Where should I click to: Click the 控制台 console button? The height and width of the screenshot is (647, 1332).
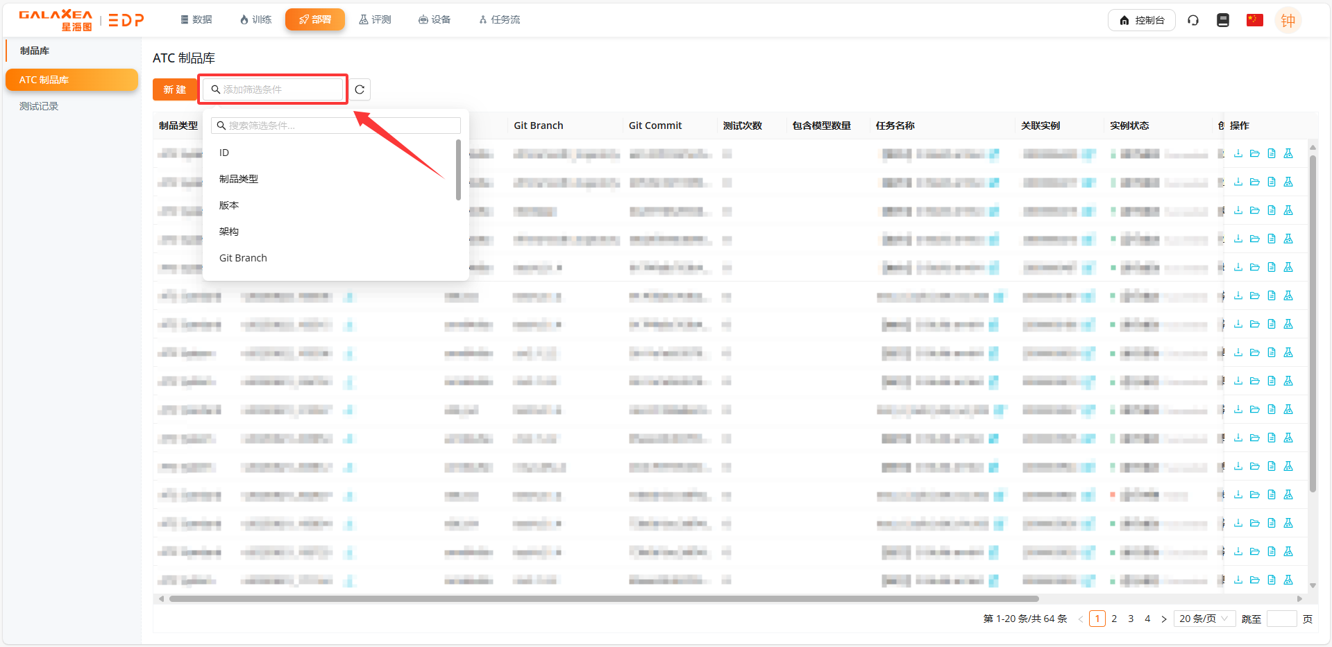coord(1141,20)
